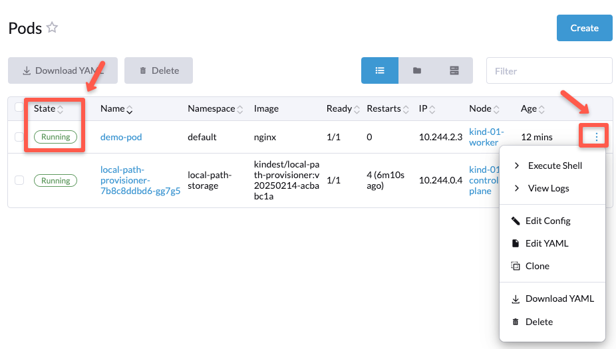Click Download YAML in the context menu
This screenshot has height=349, width=616.
click(559, 298)
